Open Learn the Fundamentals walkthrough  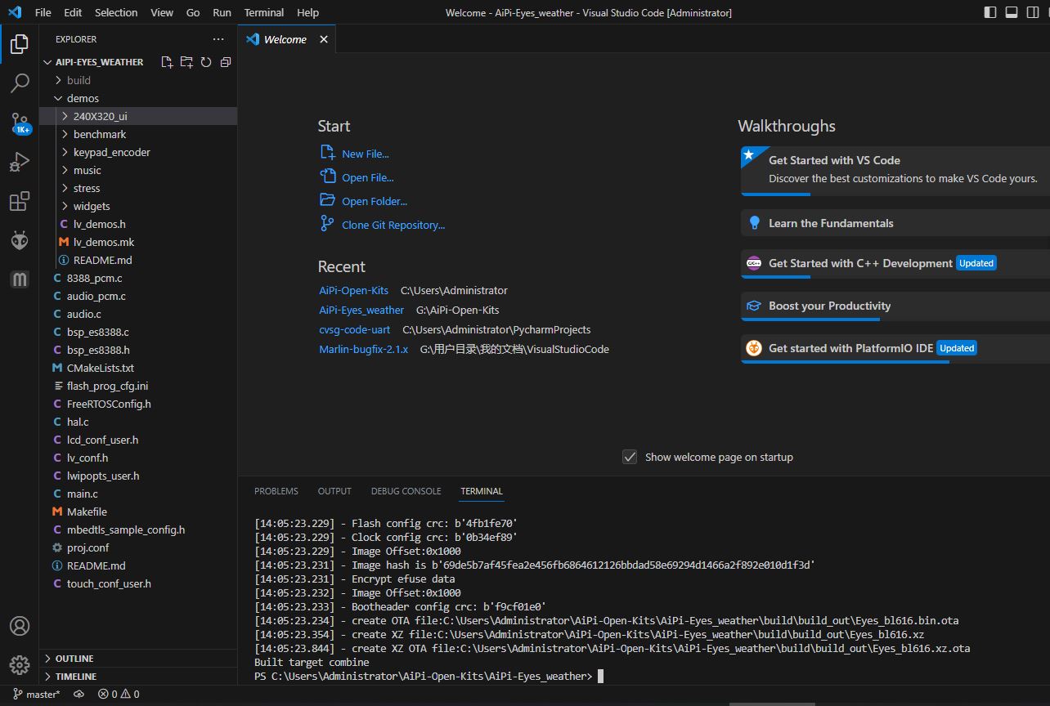[x=895, y=223]
